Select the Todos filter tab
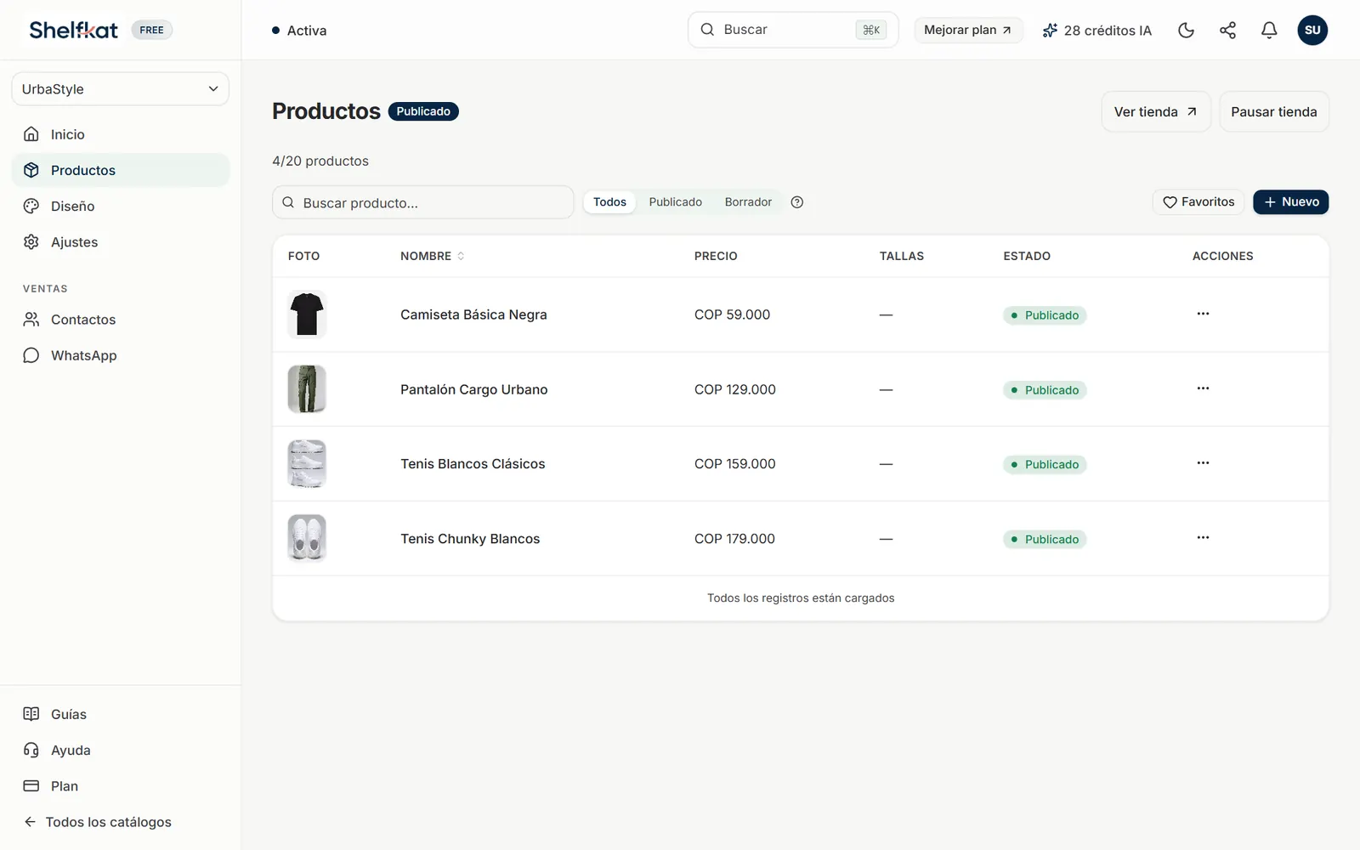 point(609,202)
